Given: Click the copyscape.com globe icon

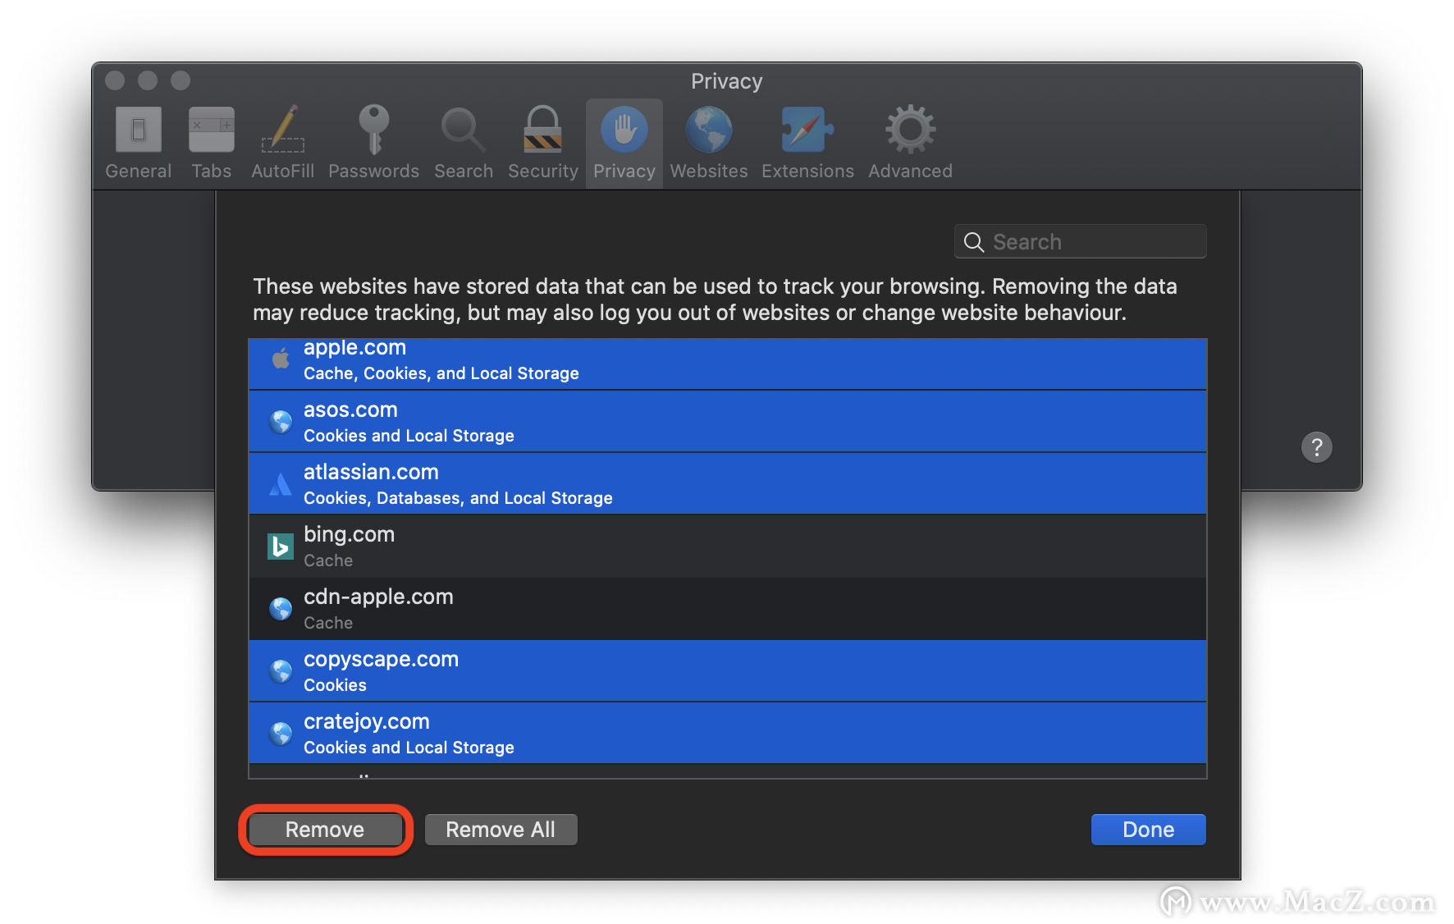Looking at the screenshot, I should coord(281,671).
